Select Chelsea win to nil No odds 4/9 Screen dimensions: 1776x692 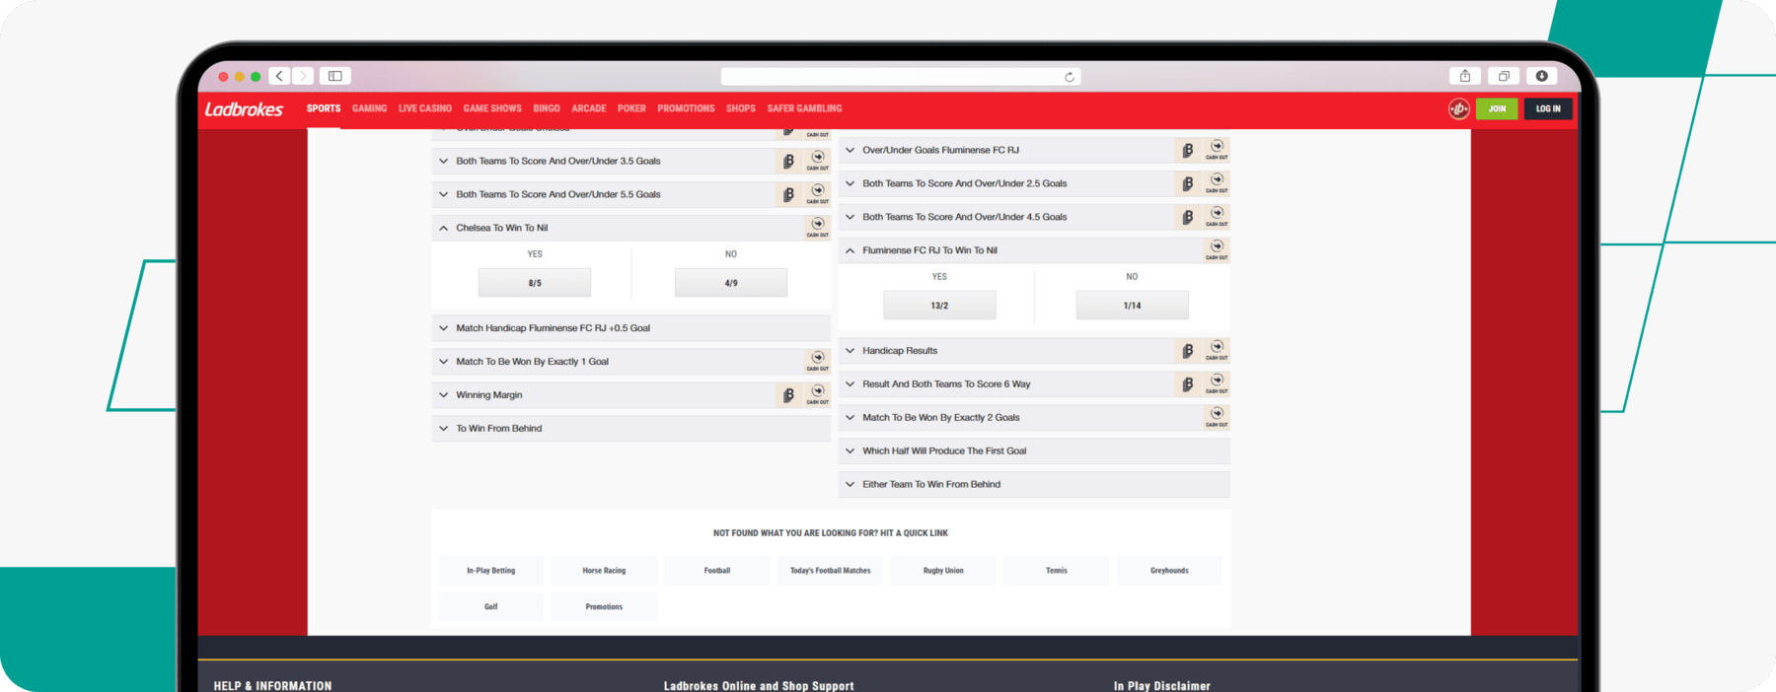pyautogui.click(x=731, y=283)
